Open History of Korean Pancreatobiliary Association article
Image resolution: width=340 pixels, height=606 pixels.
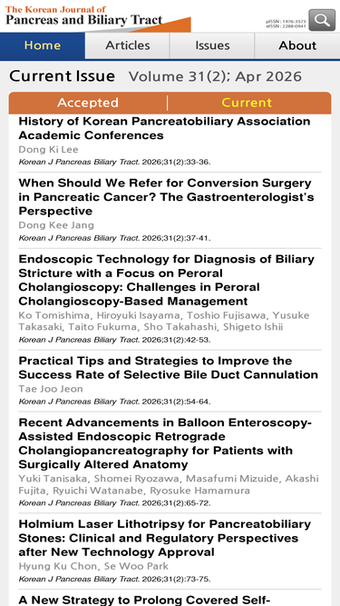164,128
